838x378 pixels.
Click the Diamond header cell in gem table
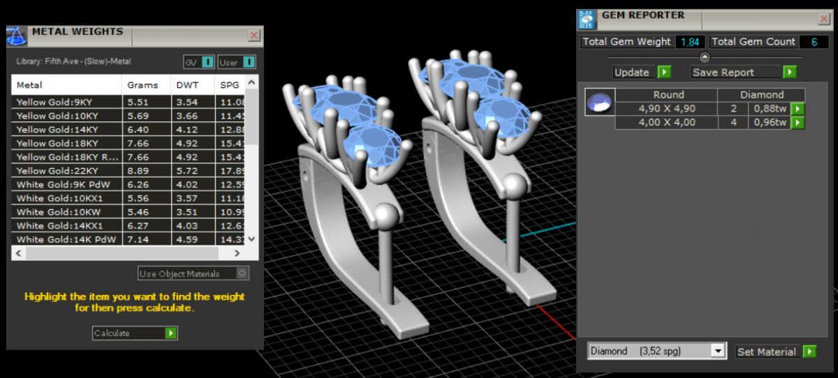762,95
